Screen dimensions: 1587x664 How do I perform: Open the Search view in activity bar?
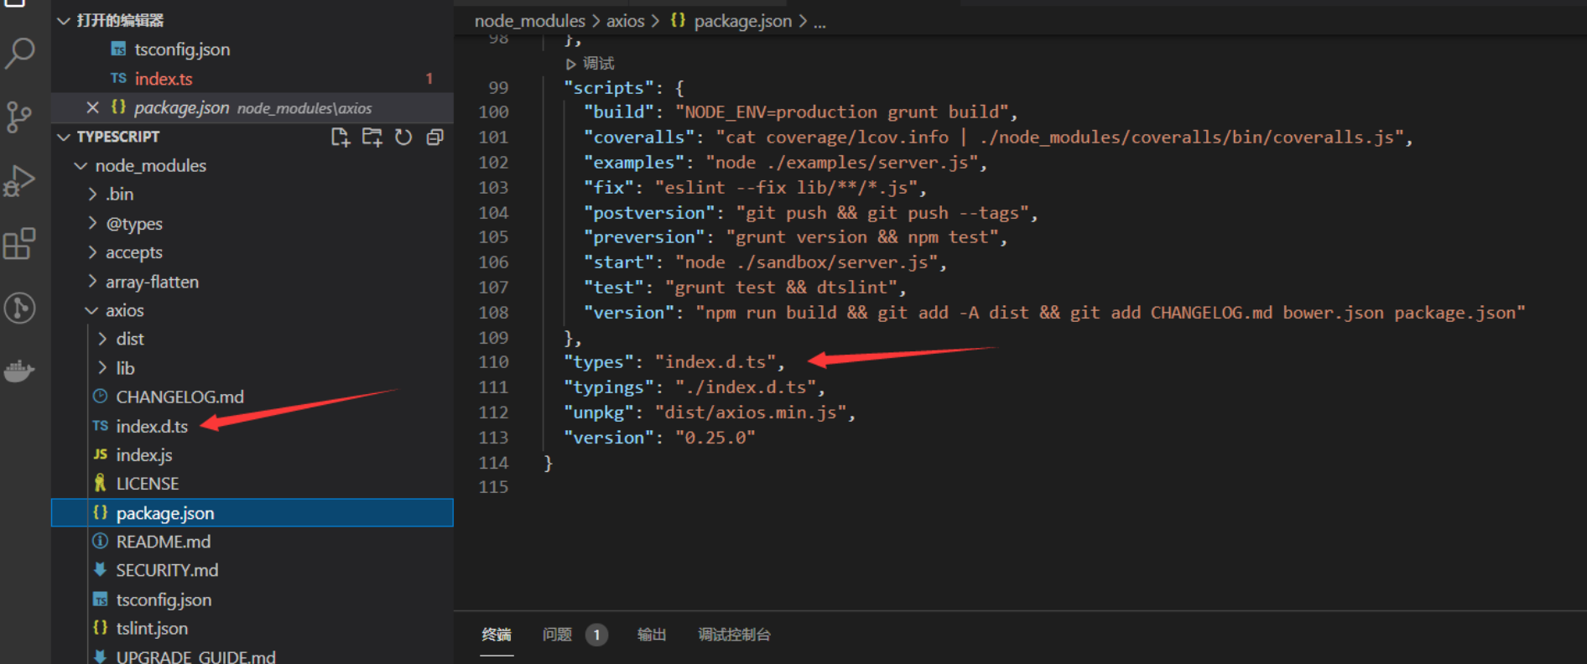20,53
